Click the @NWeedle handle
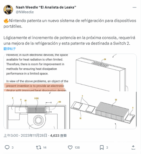This screenshot has height=154, width=141. (x=25, y=12)
